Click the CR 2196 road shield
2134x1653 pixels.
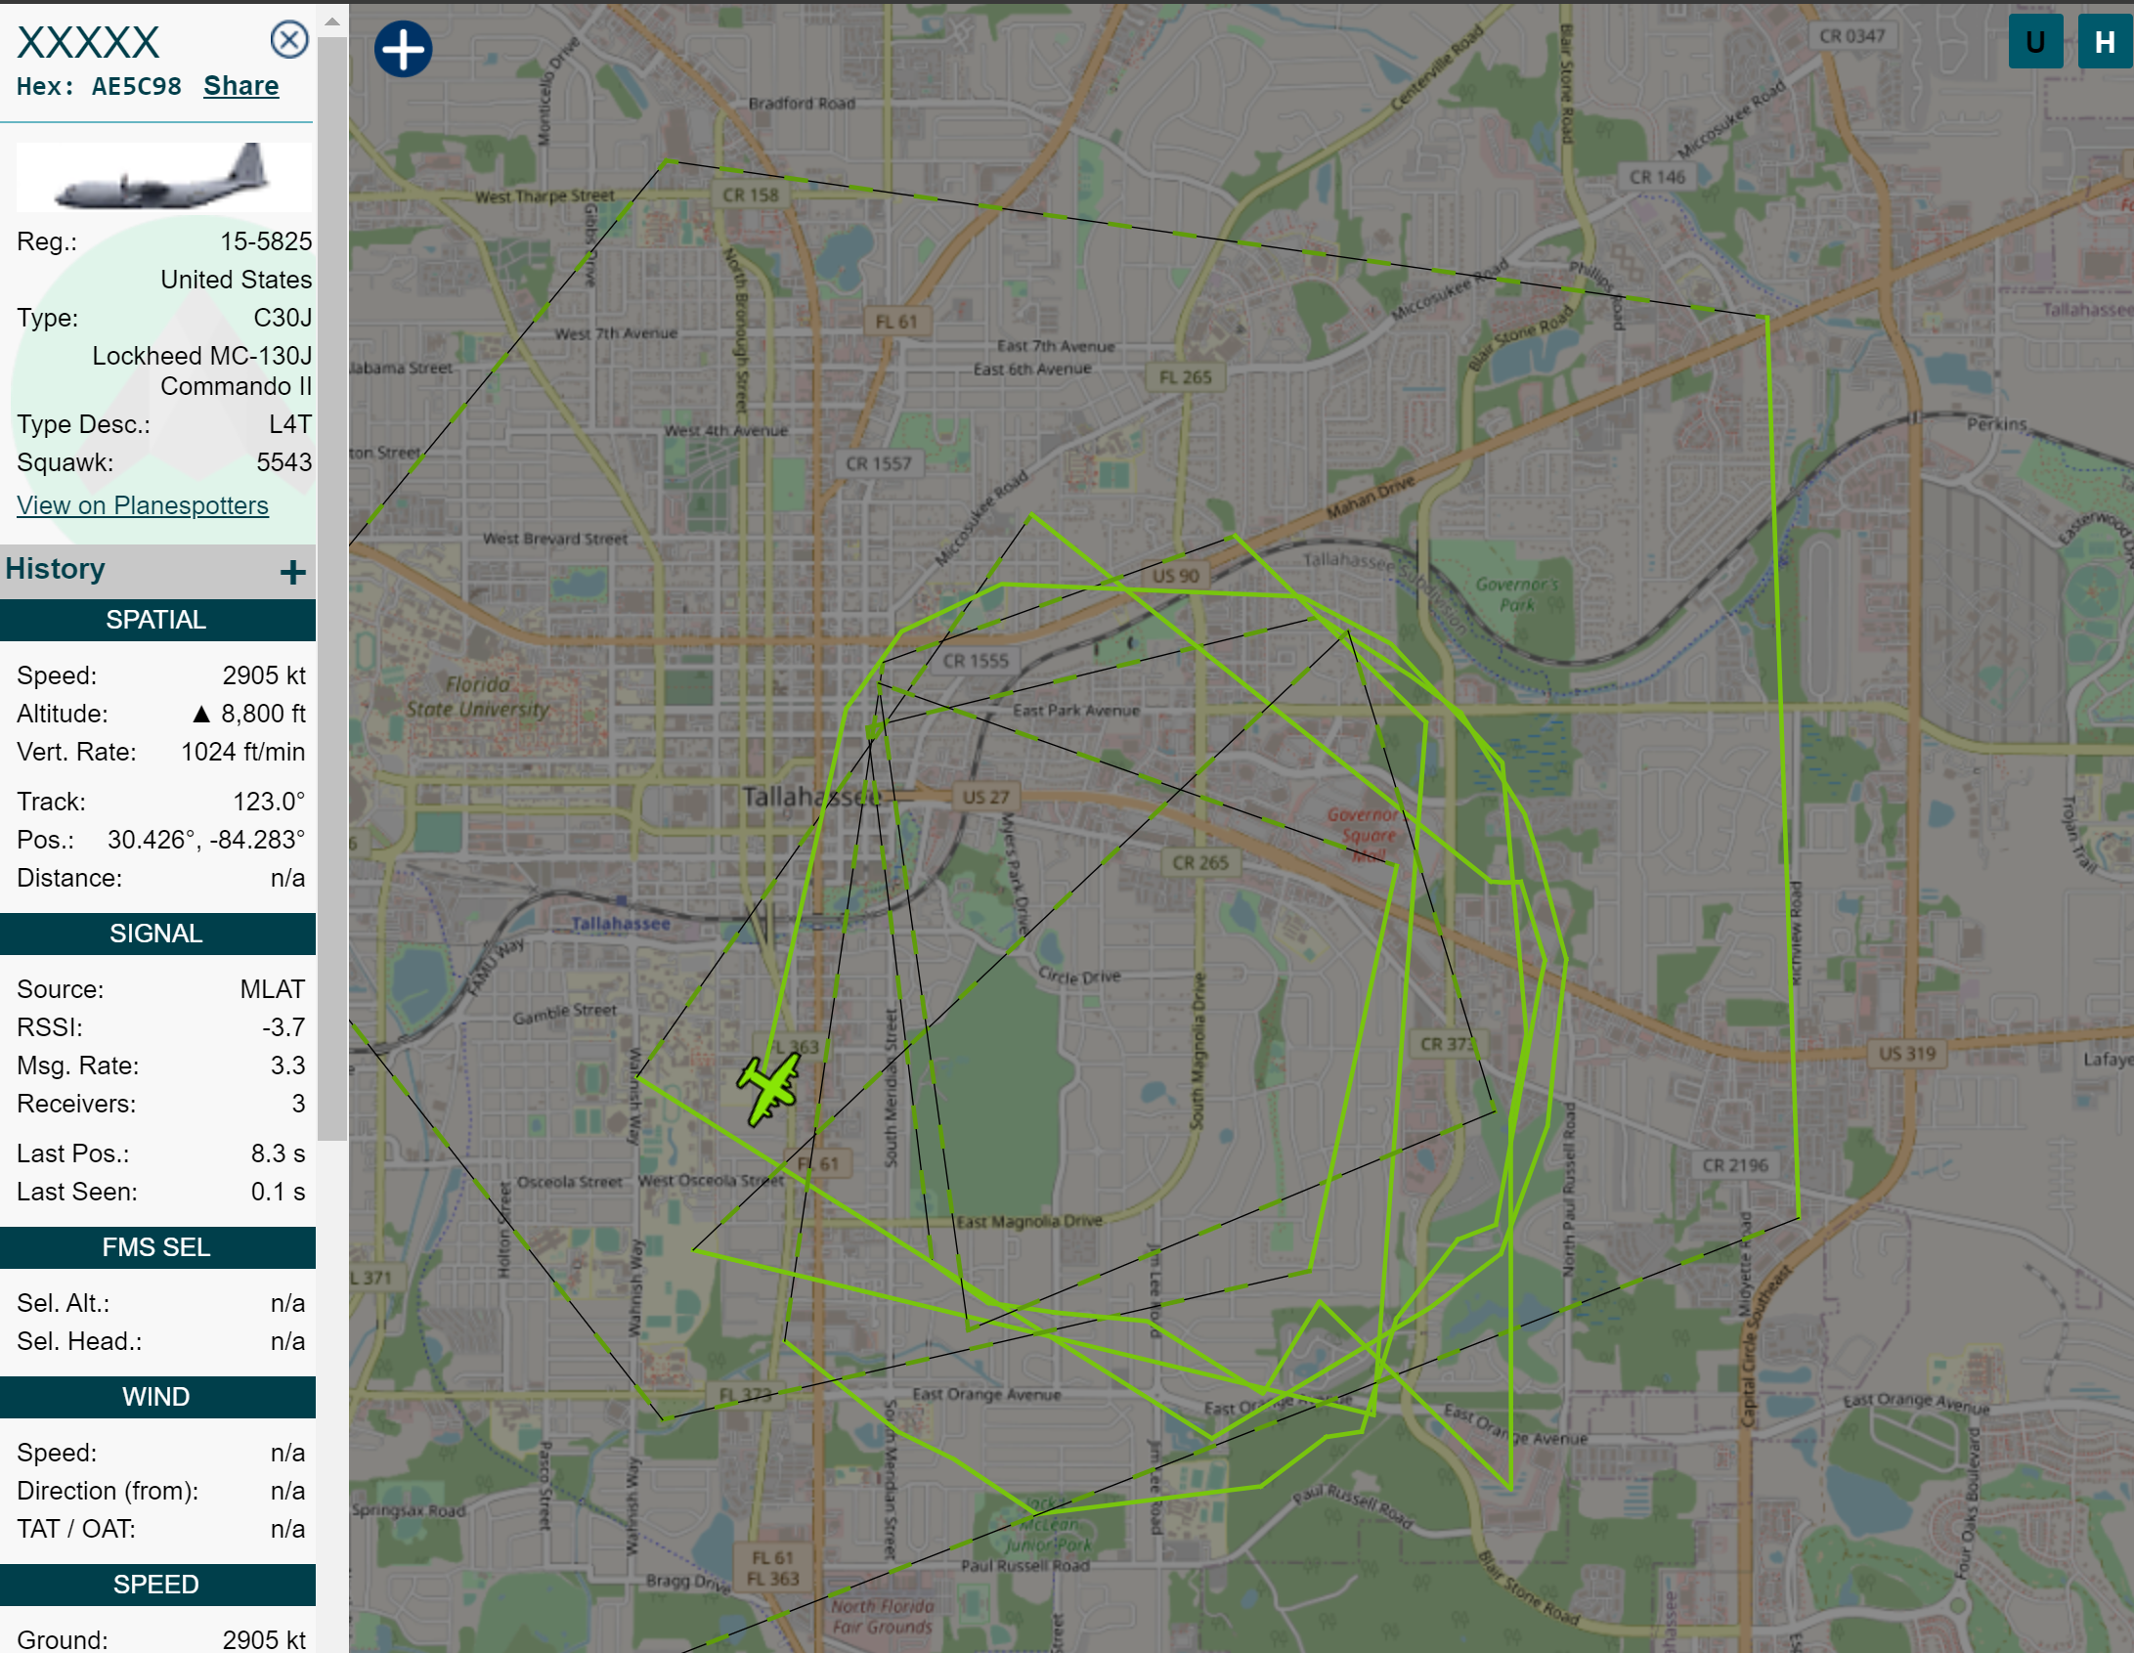click(1734, 1165)
